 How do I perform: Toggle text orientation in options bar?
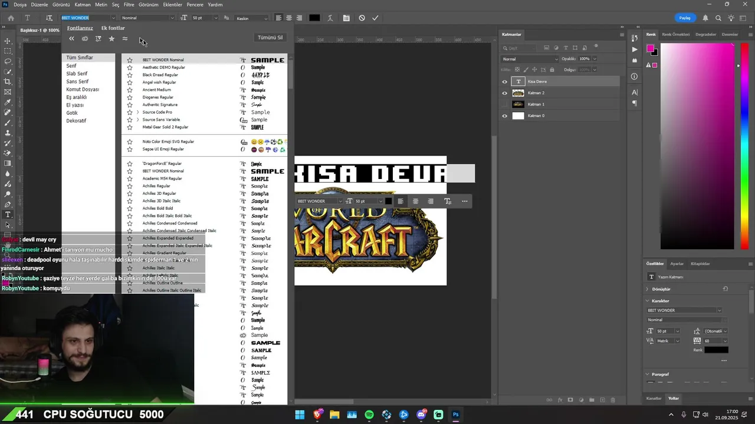[49, 18]
